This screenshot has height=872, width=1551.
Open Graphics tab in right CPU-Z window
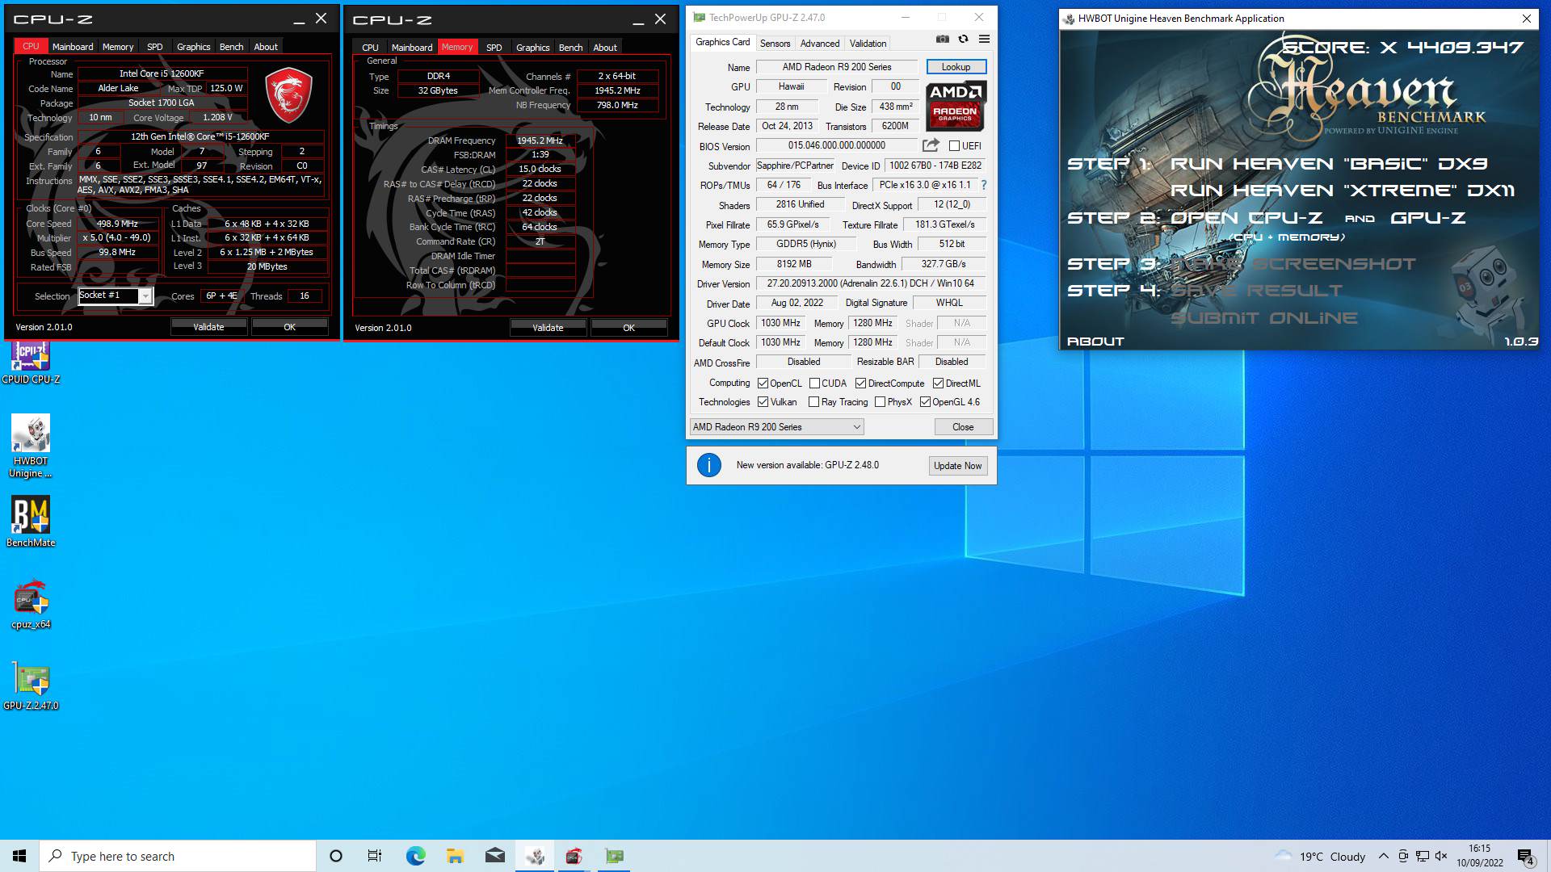click(x=532, y=48)
